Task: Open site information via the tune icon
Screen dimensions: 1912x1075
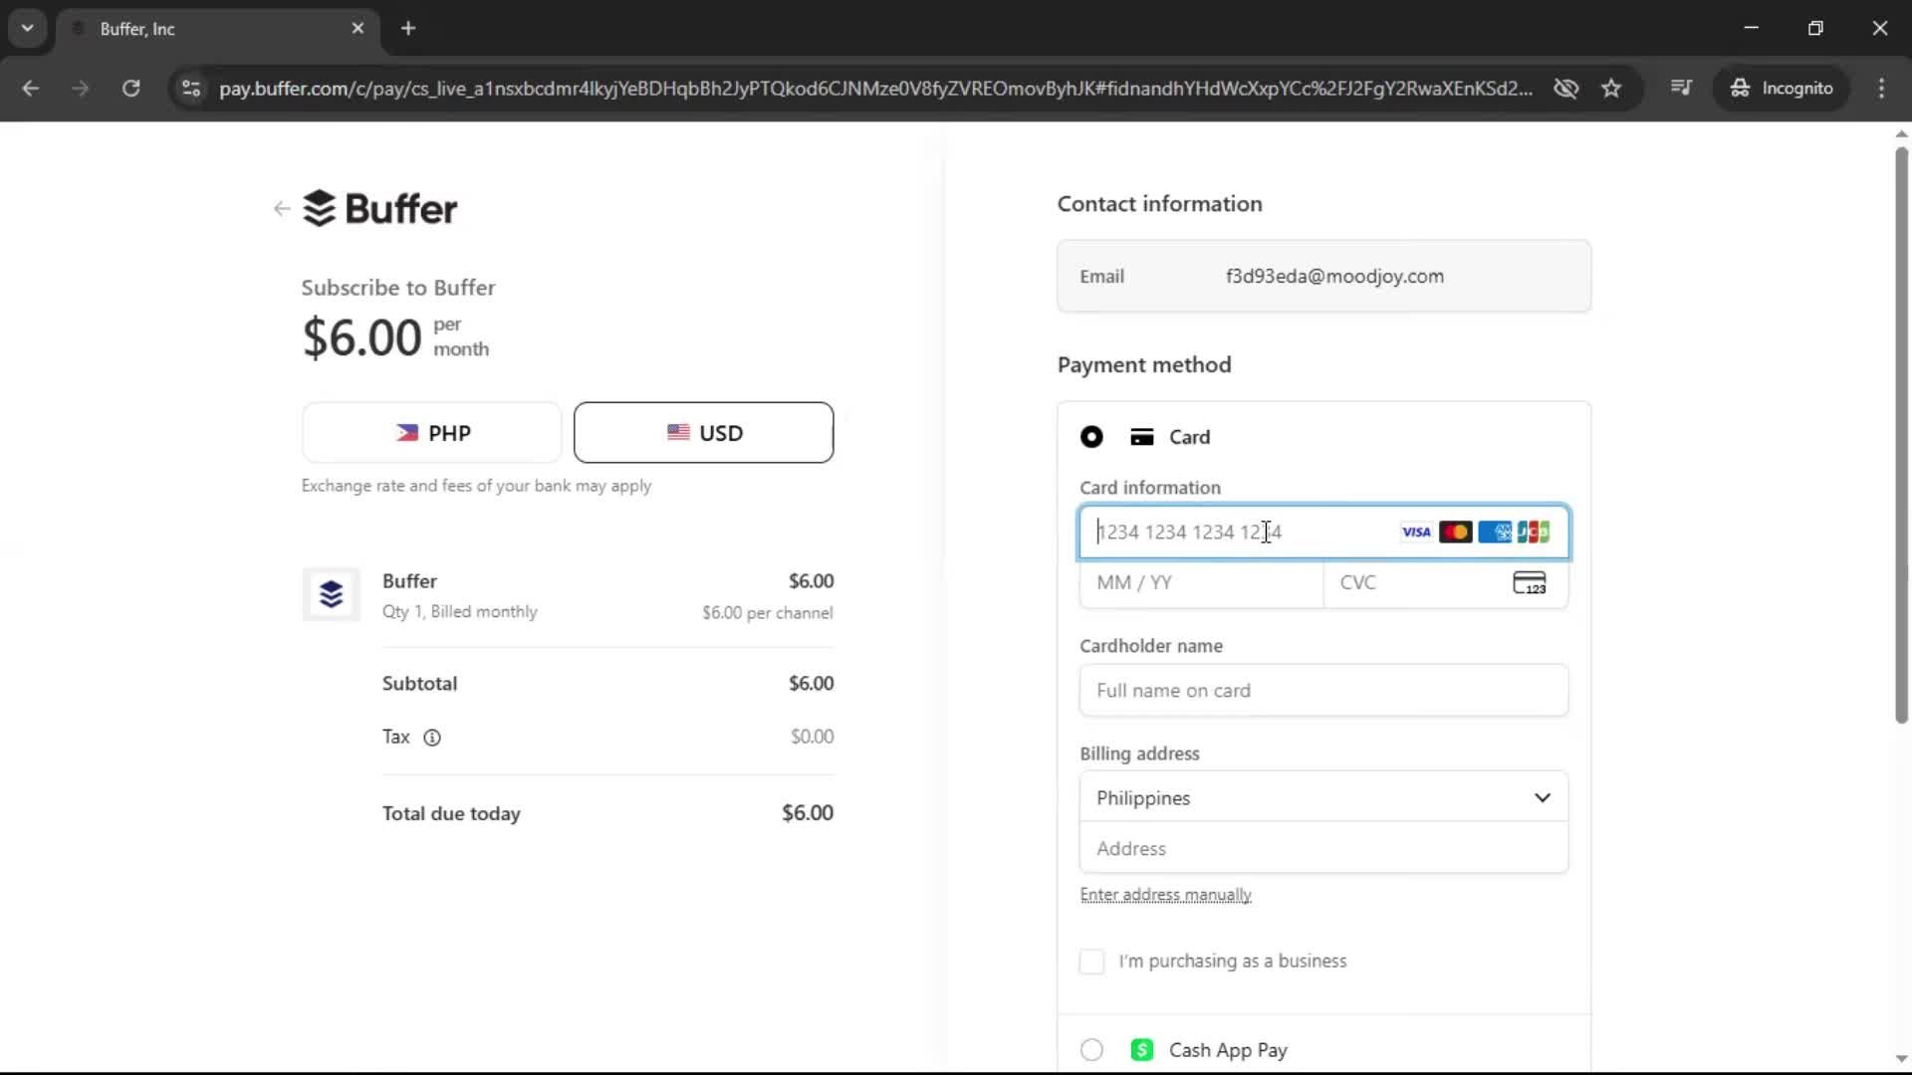Action: pyautogui.click(x=191, y=89)
